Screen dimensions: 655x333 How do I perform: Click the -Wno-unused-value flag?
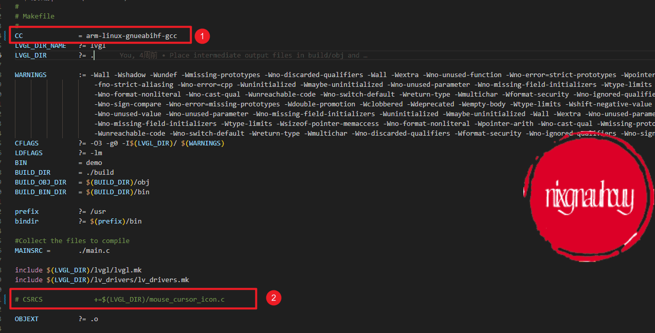128,114
